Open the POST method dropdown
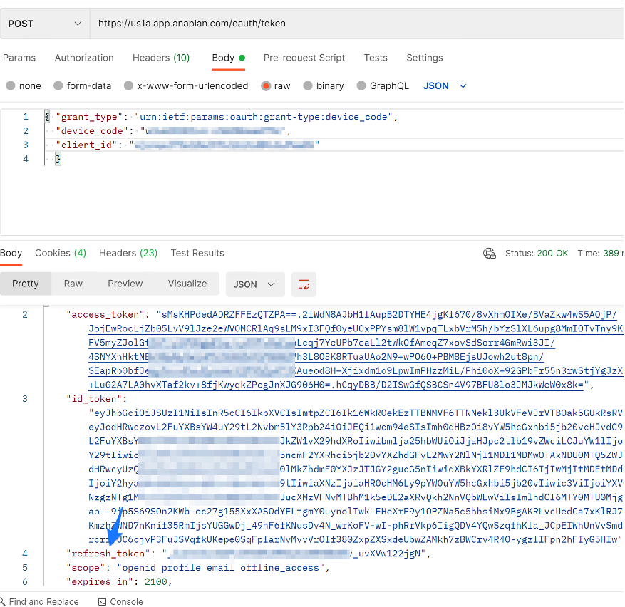The width and height of the screenshot is (625, 607). click(x=45, y=24)
